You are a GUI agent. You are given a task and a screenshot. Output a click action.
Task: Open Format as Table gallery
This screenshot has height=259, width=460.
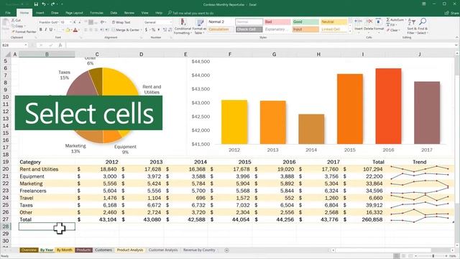200,27
